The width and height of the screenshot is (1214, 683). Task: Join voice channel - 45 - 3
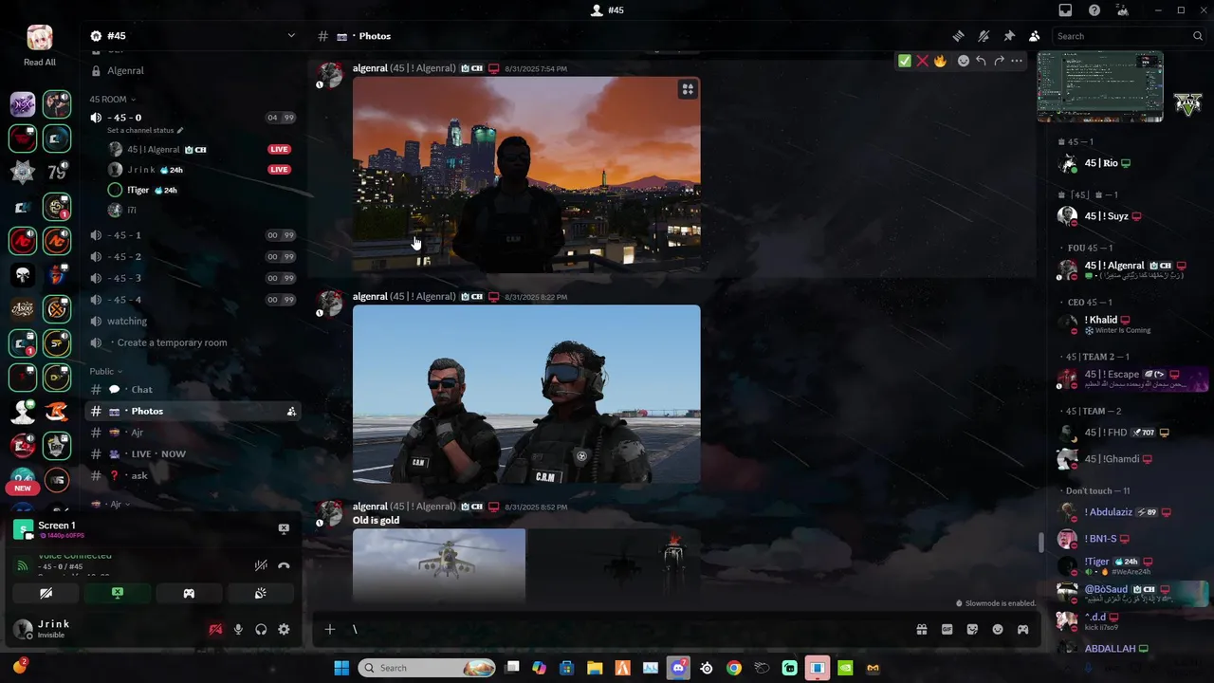[193, 278]
